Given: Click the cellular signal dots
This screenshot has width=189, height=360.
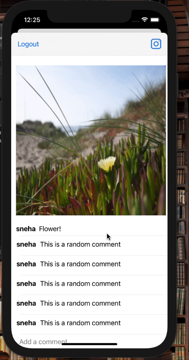Looking at the screenshot, I should [136, 21].
